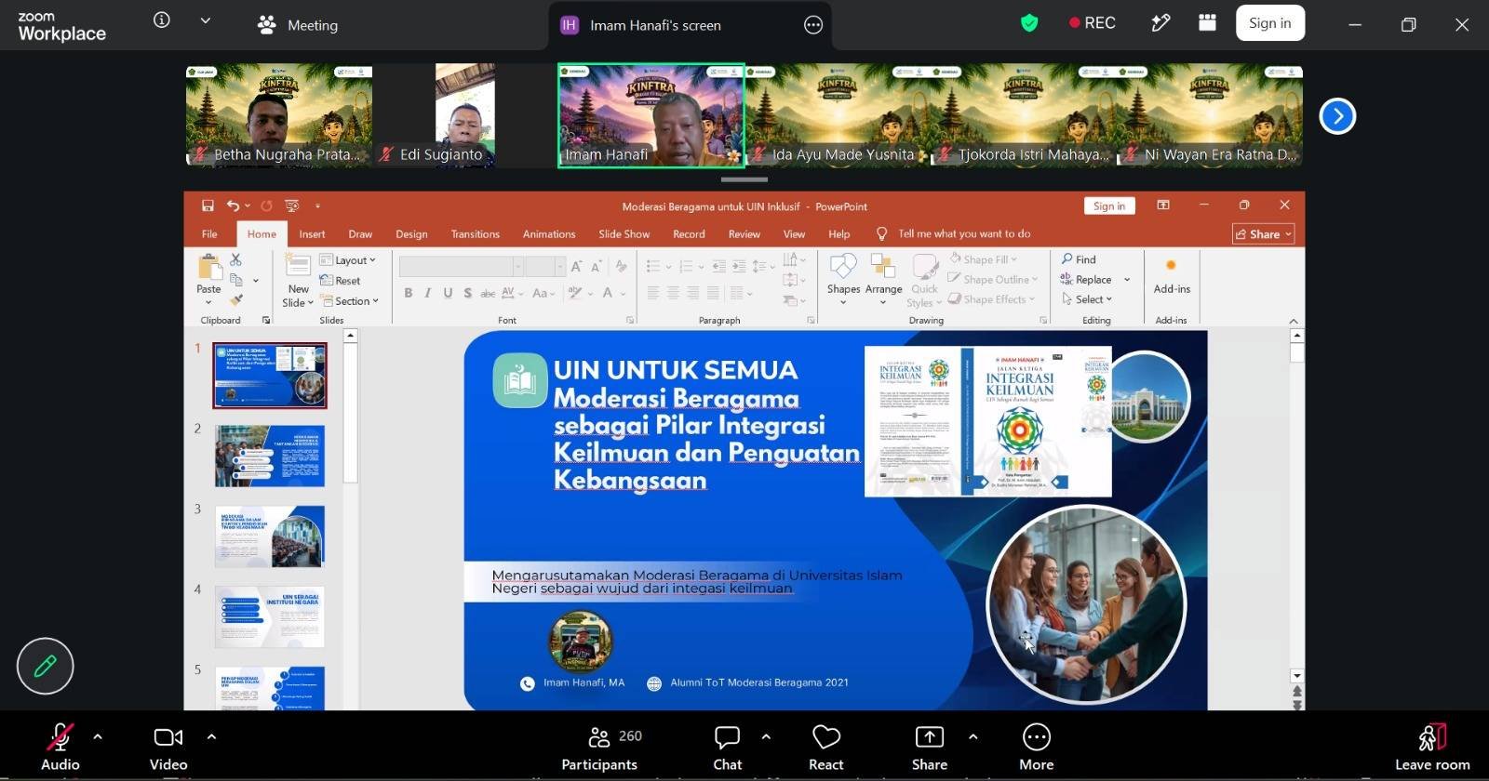Toggle Underline formatting

(448, 293)
